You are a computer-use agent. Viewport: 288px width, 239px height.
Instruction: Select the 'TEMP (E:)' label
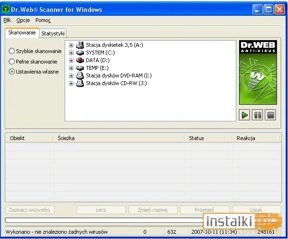point(97,68)
